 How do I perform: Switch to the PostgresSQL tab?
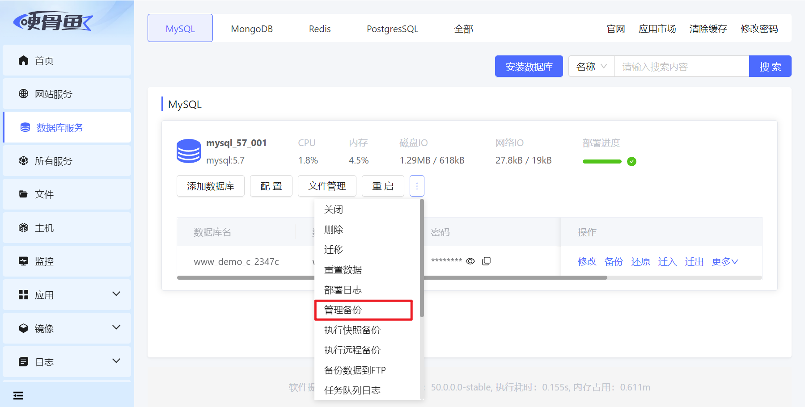tap(392, 29)
